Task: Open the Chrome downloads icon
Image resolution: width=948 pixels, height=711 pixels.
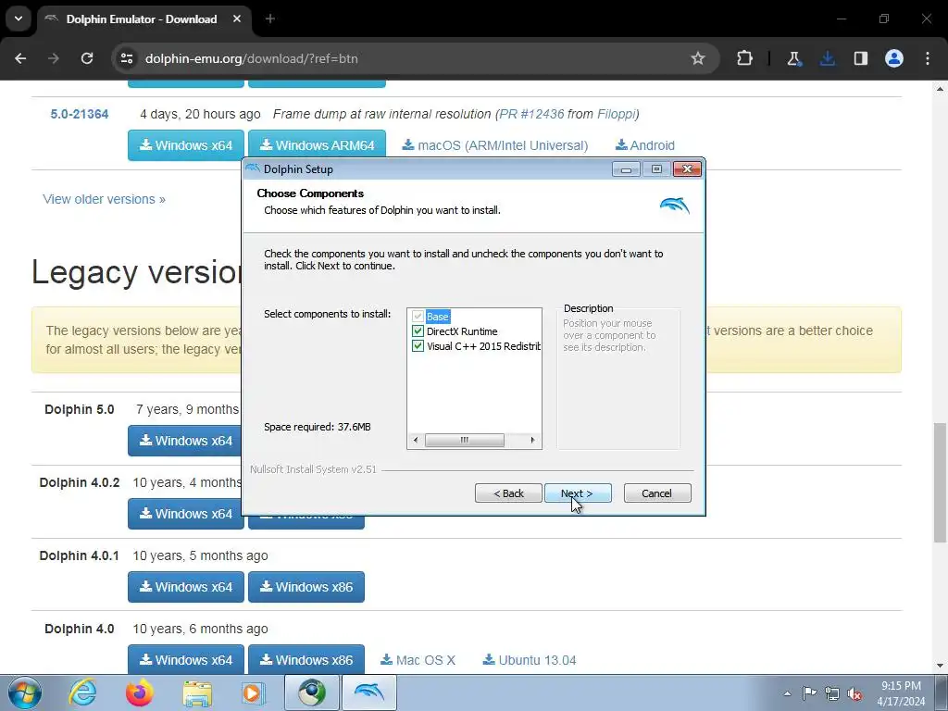Action: click(827, 58)
